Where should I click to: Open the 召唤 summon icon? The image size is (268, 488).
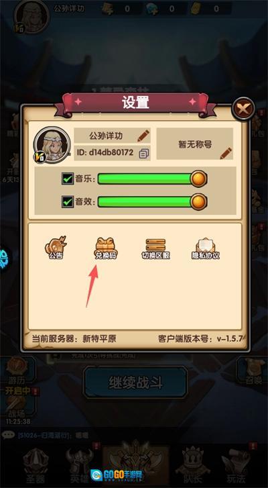tap(255, 371)
